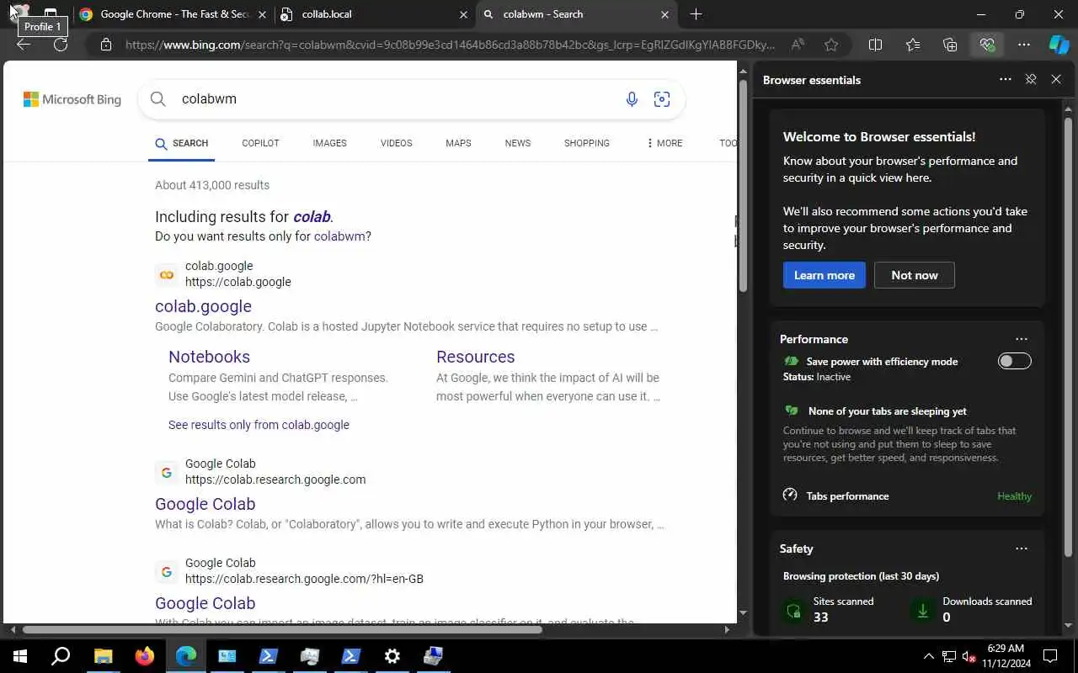This screenshot has width=1078, height=673.
Task: View site information lock icon
Action: point(105,45)
